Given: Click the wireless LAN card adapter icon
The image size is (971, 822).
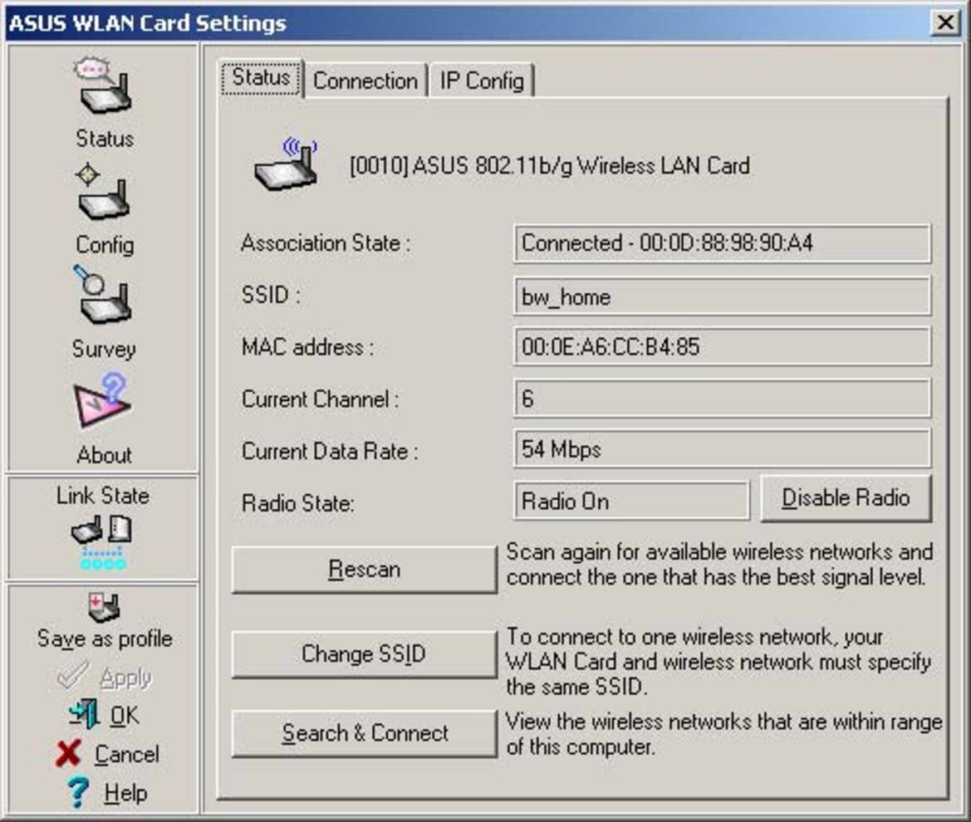Looking at the screenshot, I should [x=286, y=164].
